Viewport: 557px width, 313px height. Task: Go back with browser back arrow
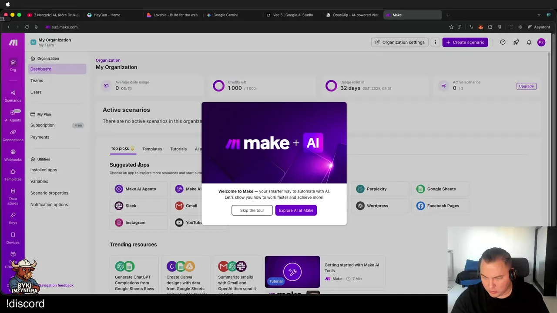pyautogui.click(x=8, y=27)
